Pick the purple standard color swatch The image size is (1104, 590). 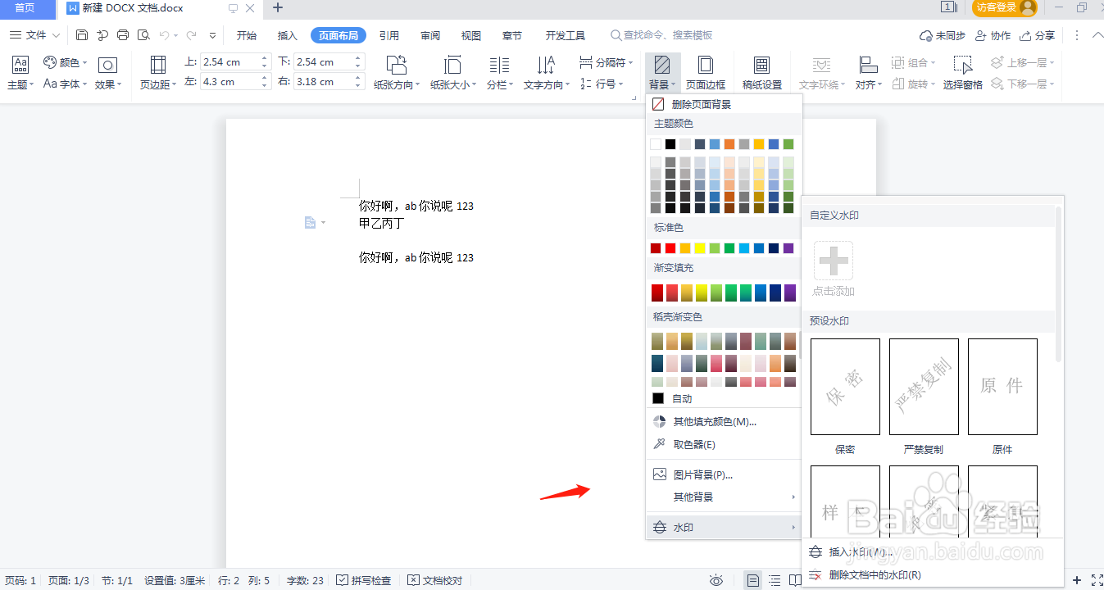(788, 248)
